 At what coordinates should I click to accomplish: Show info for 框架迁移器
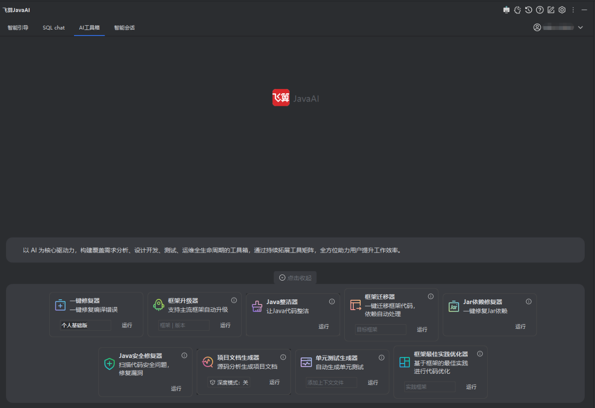[x=431, y=297]
